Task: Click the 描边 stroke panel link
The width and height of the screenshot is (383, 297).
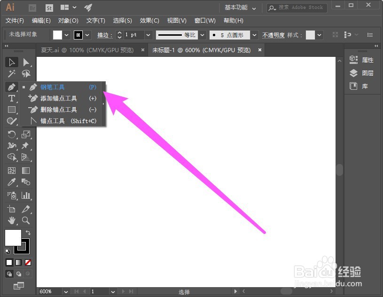Action: [105, 35]
